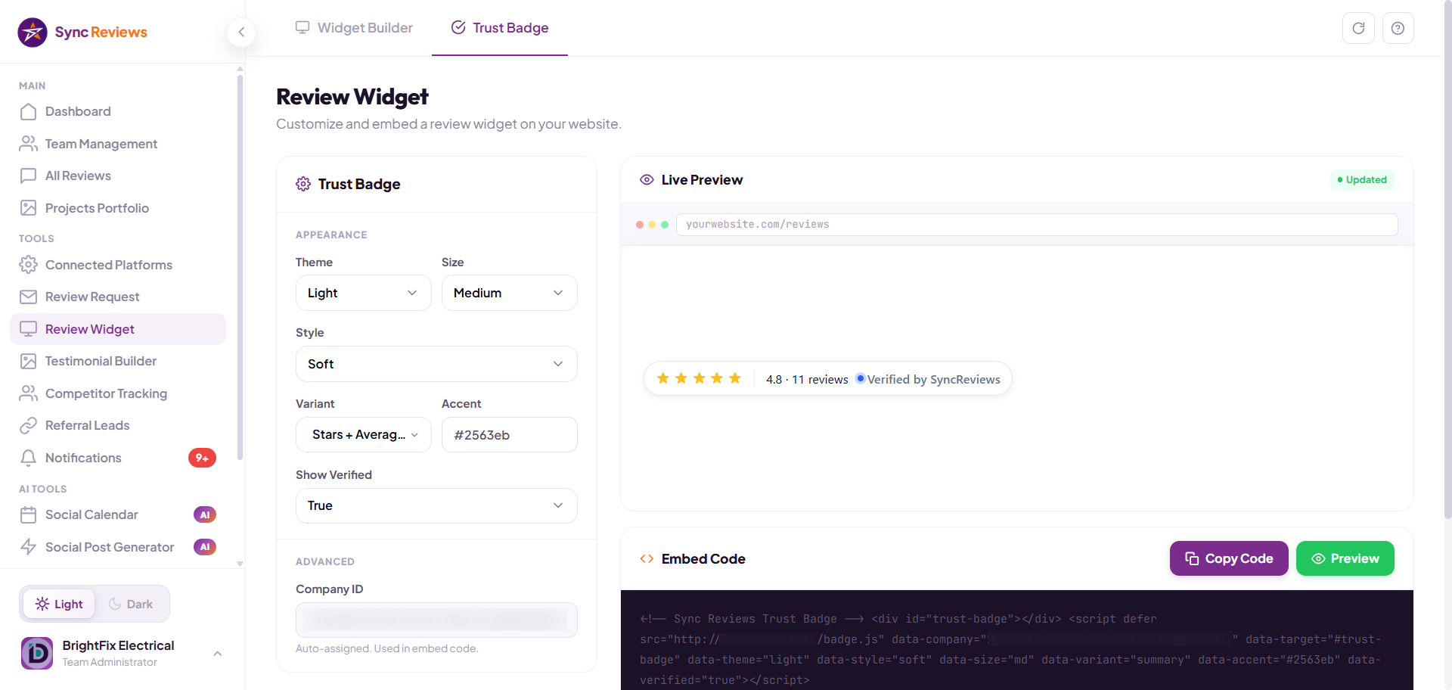Open Team Management in the sidebar

(118, 144)
